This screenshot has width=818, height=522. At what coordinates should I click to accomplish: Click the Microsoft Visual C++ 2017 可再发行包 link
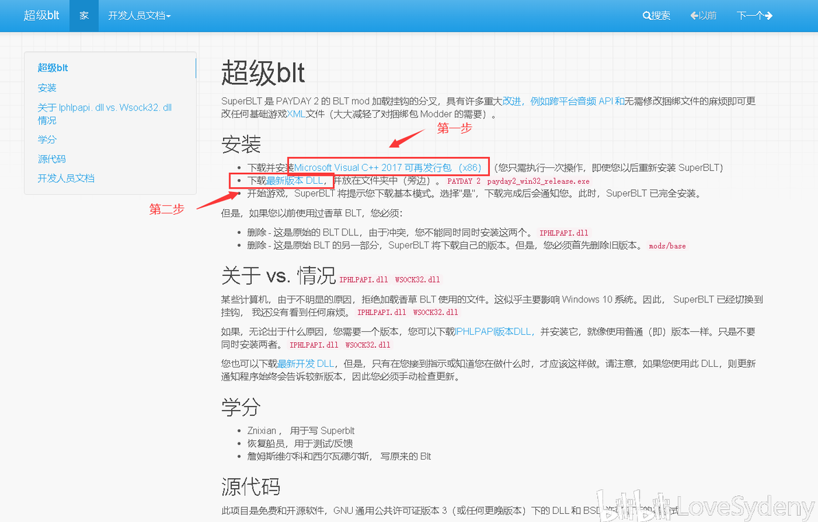(x=388, y=167)
